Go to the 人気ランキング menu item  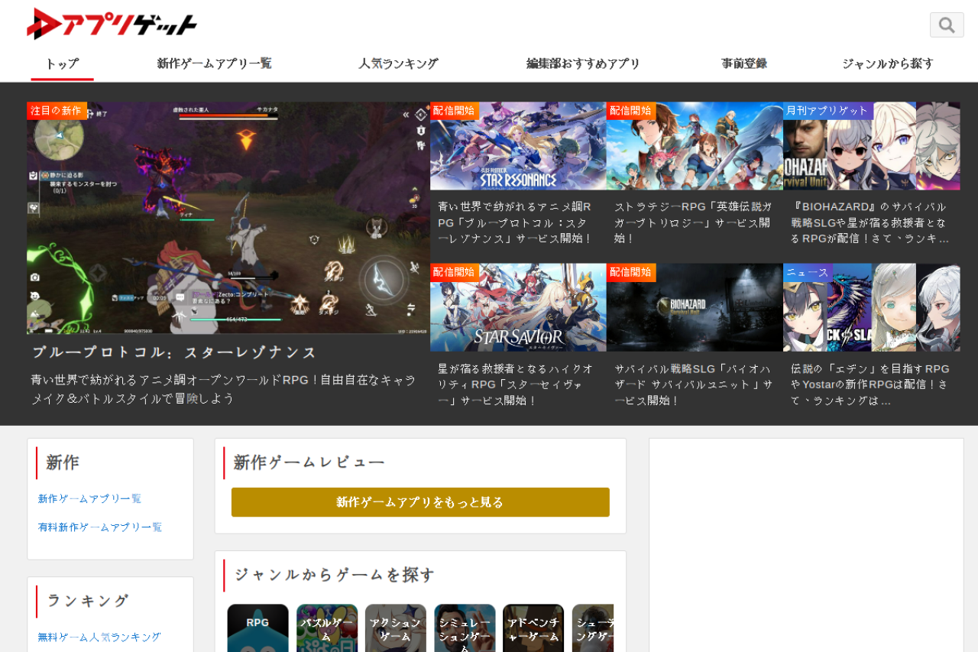tap(398, 63)
